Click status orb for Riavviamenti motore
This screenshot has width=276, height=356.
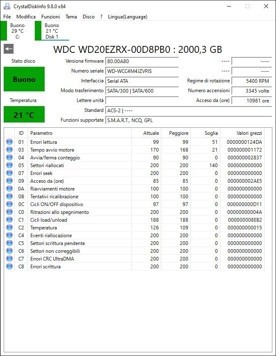(x=9, y=189)
